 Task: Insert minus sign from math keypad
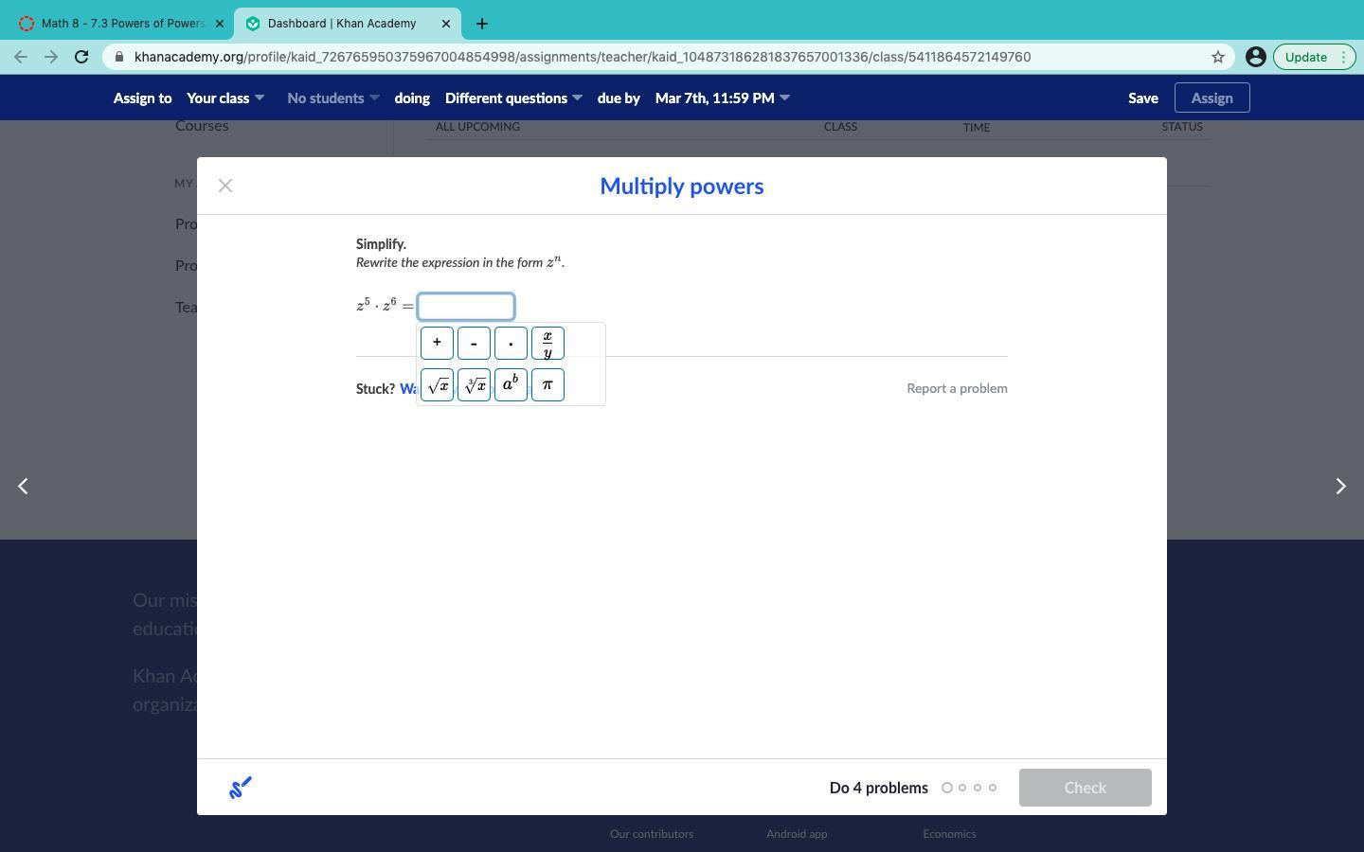tap(474, 343)
